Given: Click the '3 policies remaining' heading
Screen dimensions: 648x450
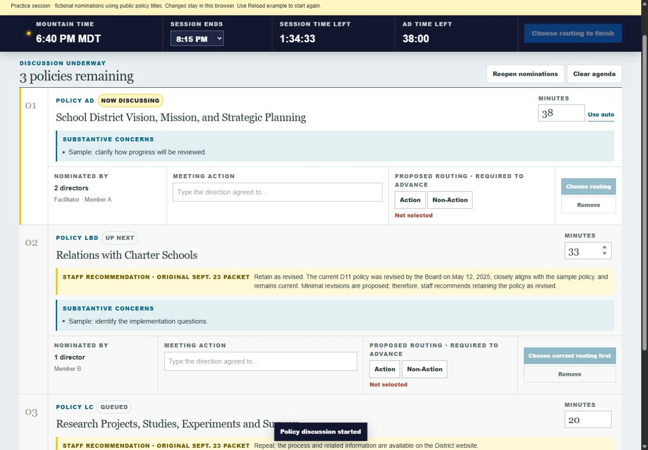Looking at the screenshot, I should 76,76.
